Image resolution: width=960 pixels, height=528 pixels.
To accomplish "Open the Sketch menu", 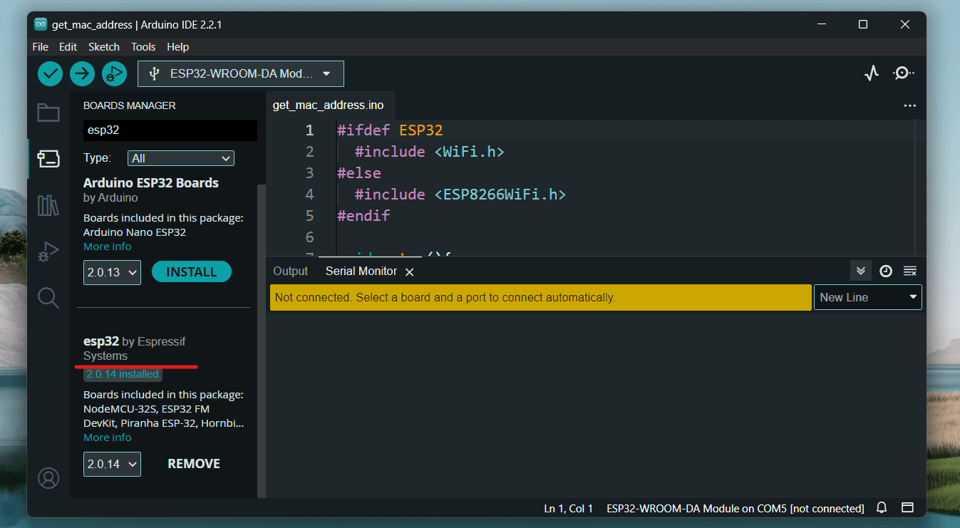I will click(104, 47).
